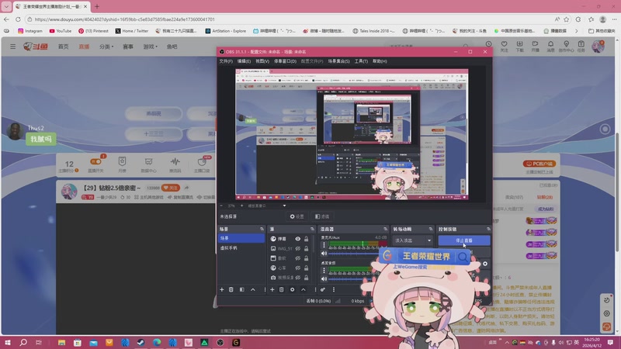Click the share arrow next to the 关注 button
This screenshot has height=349, width=621.
[x=186, y=188]
